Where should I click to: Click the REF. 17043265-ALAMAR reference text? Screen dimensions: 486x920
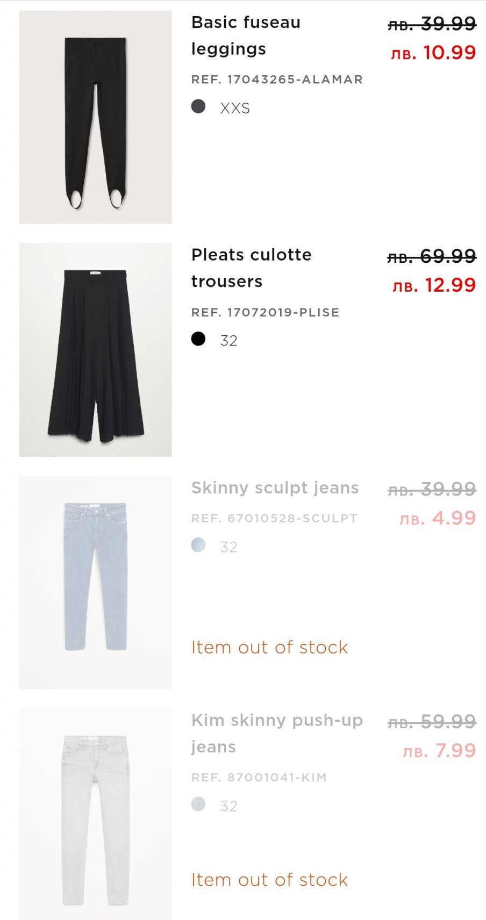point(277,80)
